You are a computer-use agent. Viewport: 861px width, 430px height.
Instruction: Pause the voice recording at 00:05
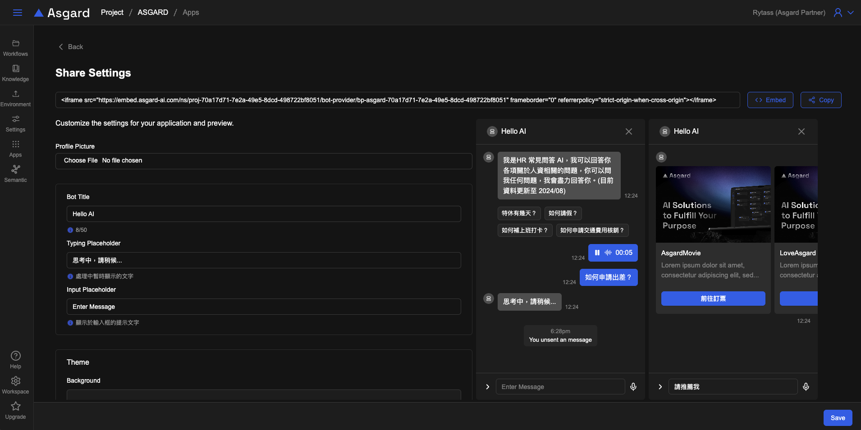click(x=597, y=253)
